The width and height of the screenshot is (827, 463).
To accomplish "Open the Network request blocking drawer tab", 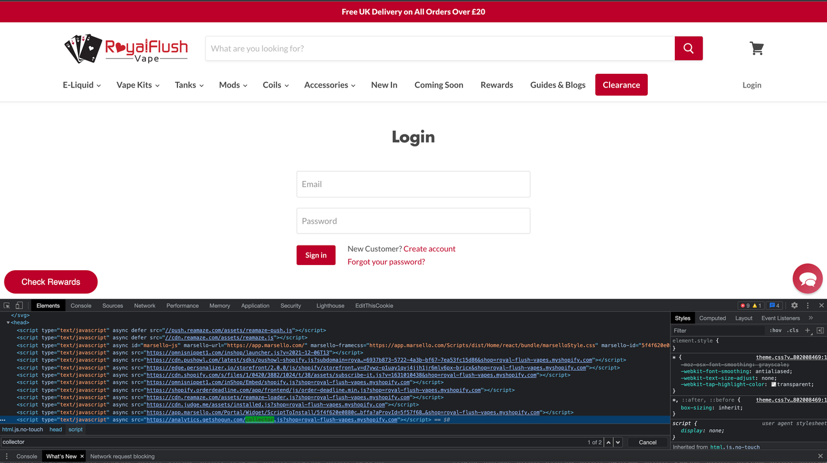I will point(122,456).
